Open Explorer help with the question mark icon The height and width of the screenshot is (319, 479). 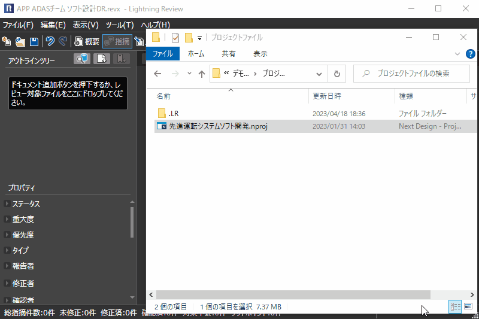470,54
